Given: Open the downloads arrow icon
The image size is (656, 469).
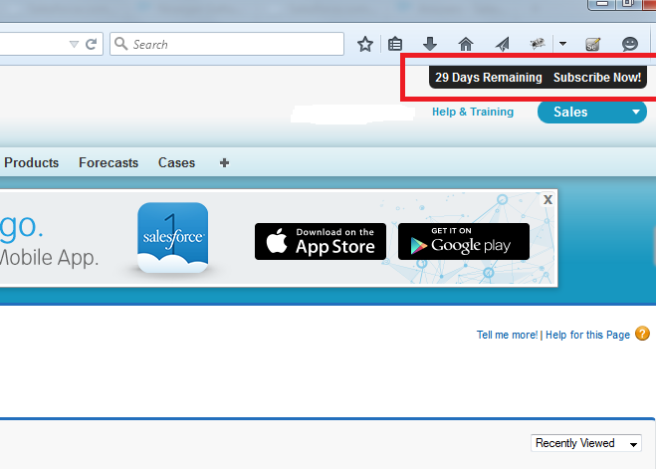Looking at the screenshot, I should (x=430, y=44).
